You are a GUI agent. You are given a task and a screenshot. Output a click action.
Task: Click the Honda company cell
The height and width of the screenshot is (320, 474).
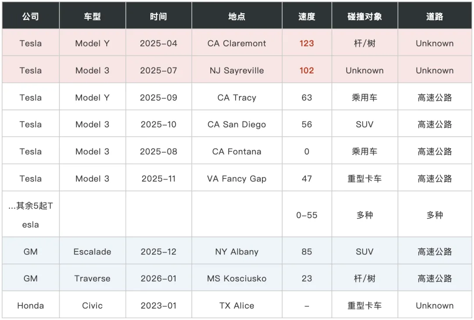tap(31, 305)
